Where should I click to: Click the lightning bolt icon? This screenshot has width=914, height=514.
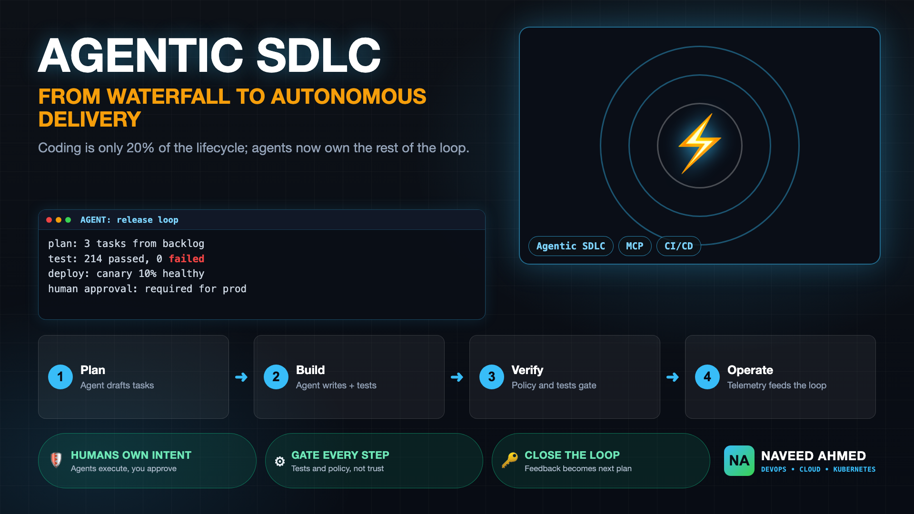click(700, 144)
